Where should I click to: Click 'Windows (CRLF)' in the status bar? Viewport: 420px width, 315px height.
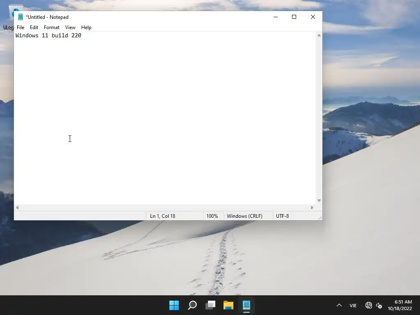pos(244,216)
